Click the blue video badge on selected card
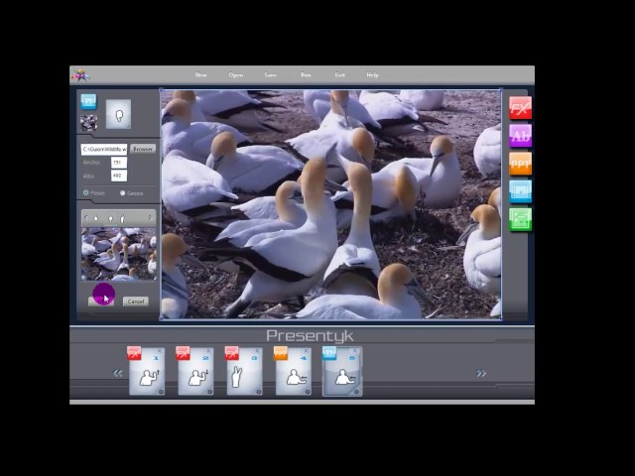 tap(329, 353)
